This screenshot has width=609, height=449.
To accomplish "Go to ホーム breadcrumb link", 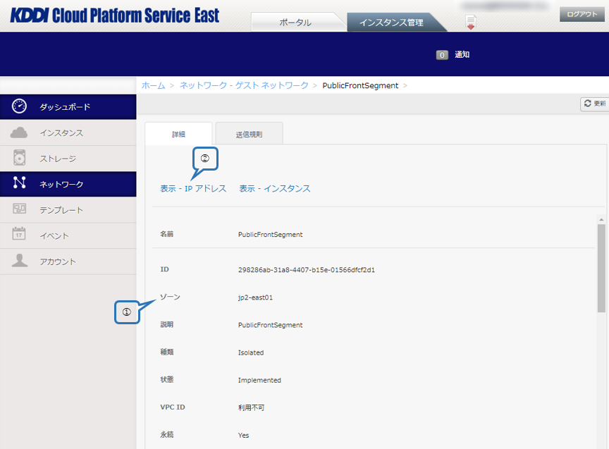I will (x=153, y=85).
